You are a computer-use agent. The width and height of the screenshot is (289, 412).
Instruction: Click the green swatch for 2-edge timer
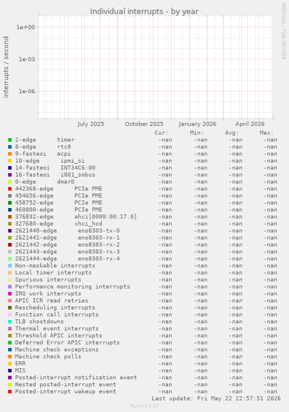click(x=10, y=140)
